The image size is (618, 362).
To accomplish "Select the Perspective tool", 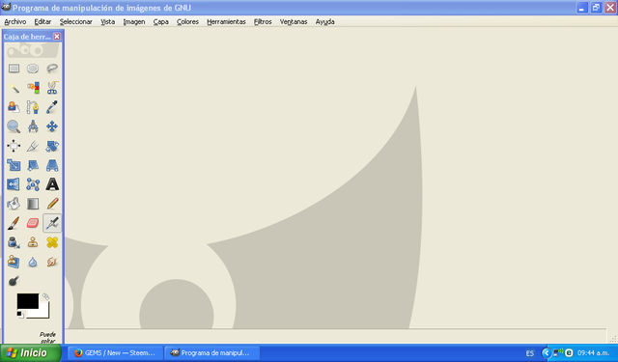I will pos(52,165).
